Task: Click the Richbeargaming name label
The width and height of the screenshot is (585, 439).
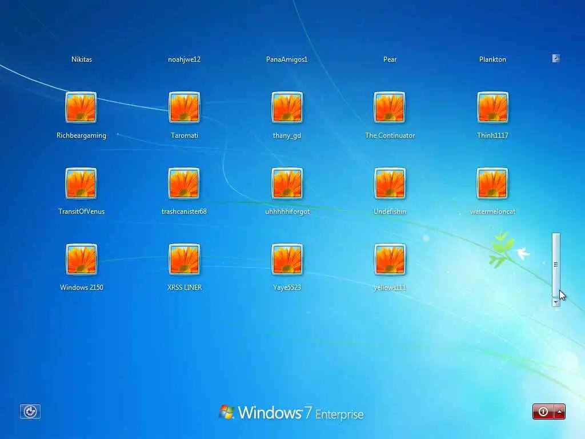Action: click(x=81, y=135)
